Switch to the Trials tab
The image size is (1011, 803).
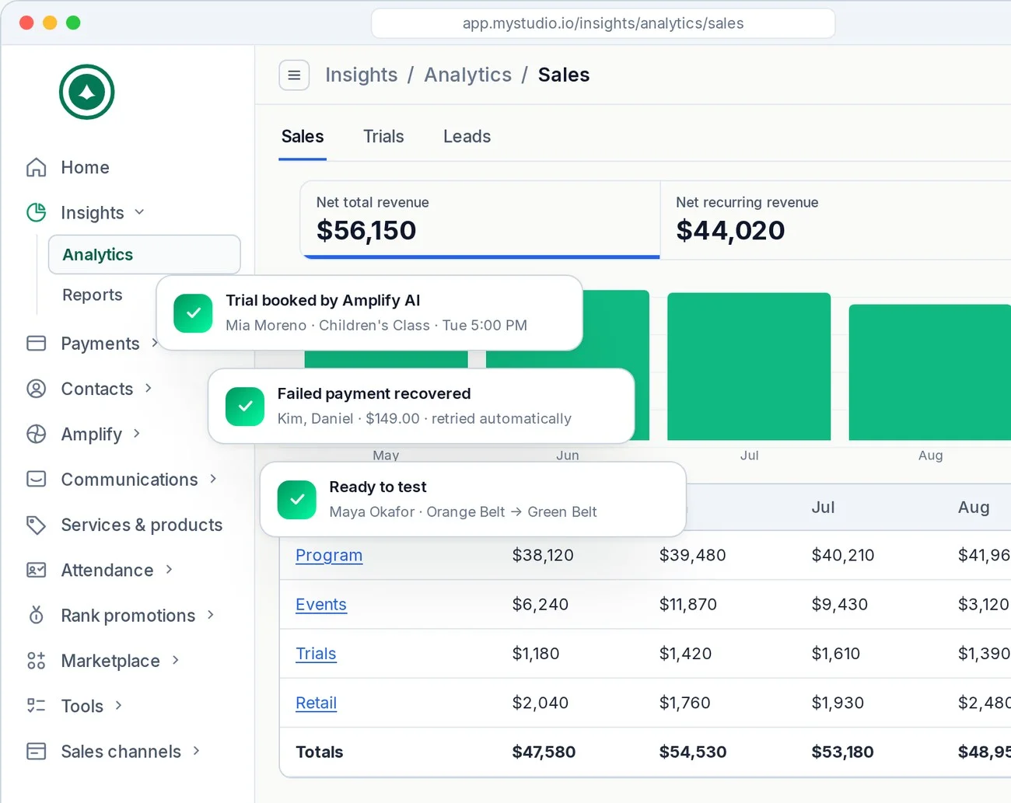click(x=383, y=137)
